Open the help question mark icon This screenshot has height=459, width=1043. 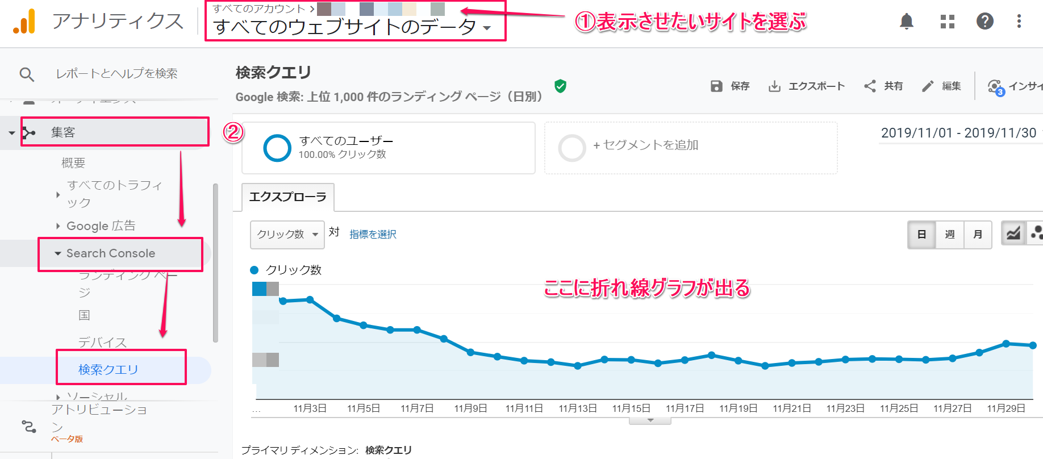coord(984,22)
